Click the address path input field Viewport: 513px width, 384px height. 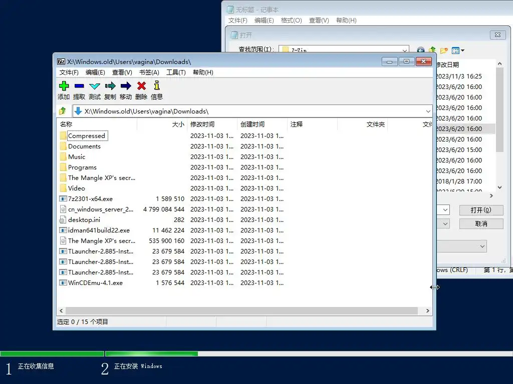(252, 111)
